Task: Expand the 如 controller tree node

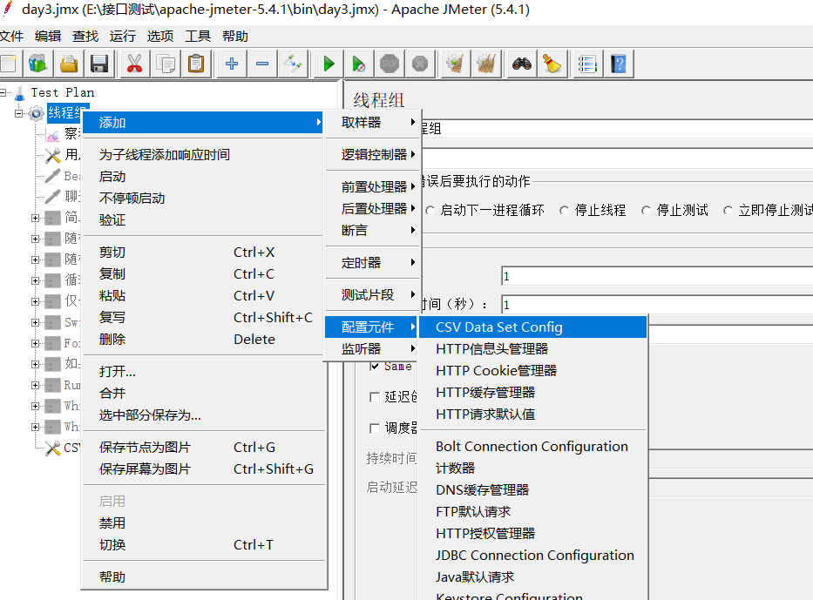Action: click(35, 364)
